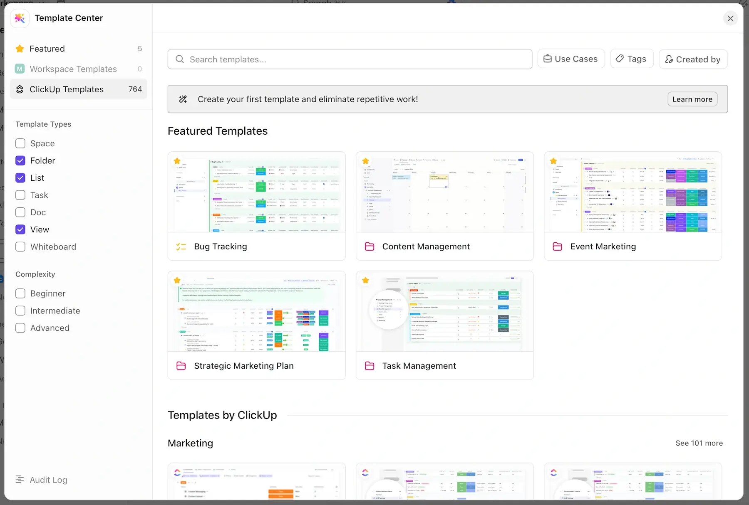Follow the See 101 more link
The image size is (749, 505).
(x=699, y=443)
